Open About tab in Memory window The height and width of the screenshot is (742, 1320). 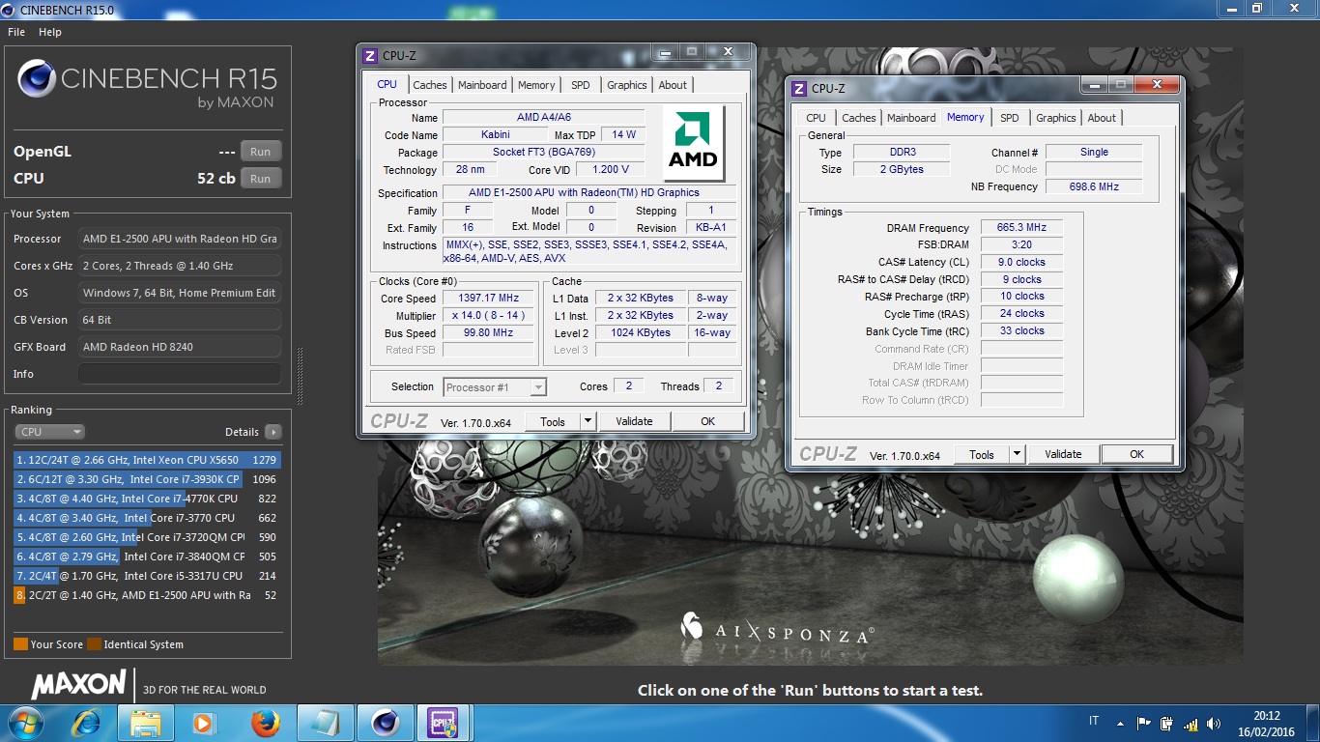tap(1102, 118)
